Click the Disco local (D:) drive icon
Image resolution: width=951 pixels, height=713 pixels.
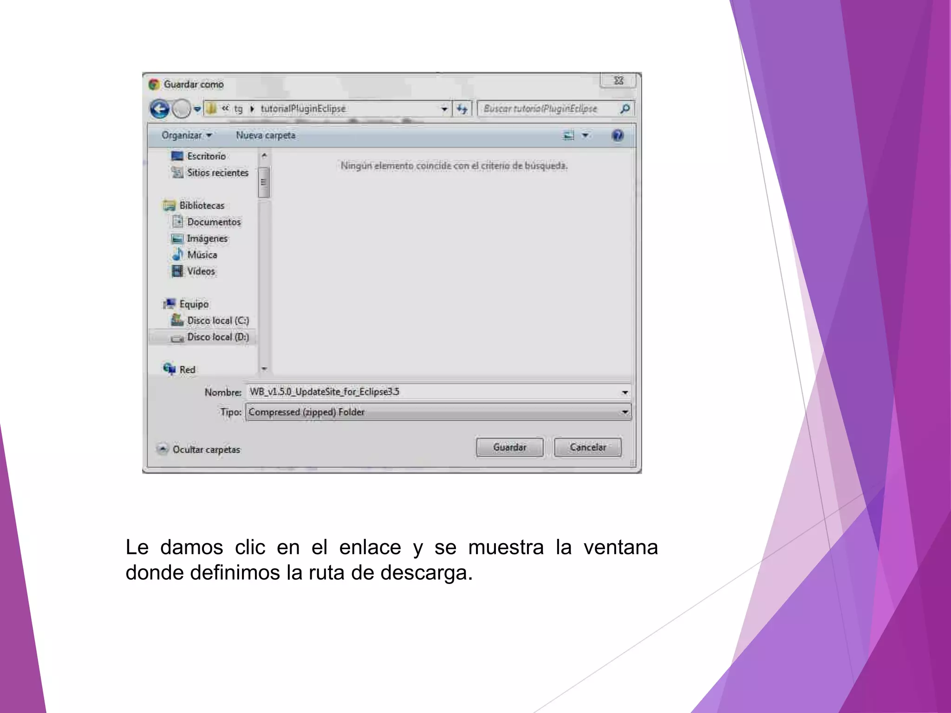[x=177, y=338]
